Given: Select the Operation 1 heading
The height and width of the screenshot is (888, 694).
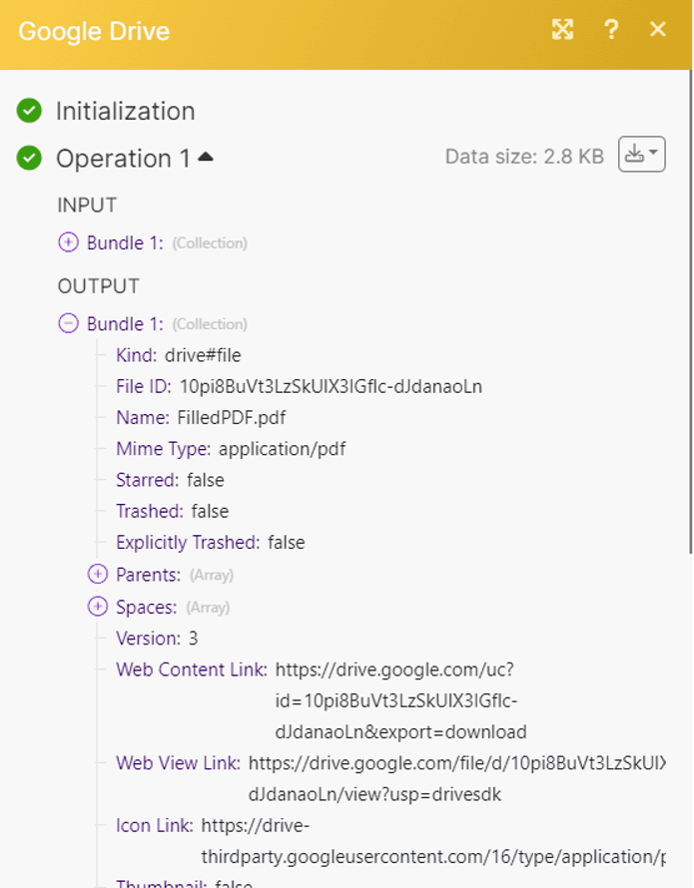Looking at the screenshot, I should 123,158.
